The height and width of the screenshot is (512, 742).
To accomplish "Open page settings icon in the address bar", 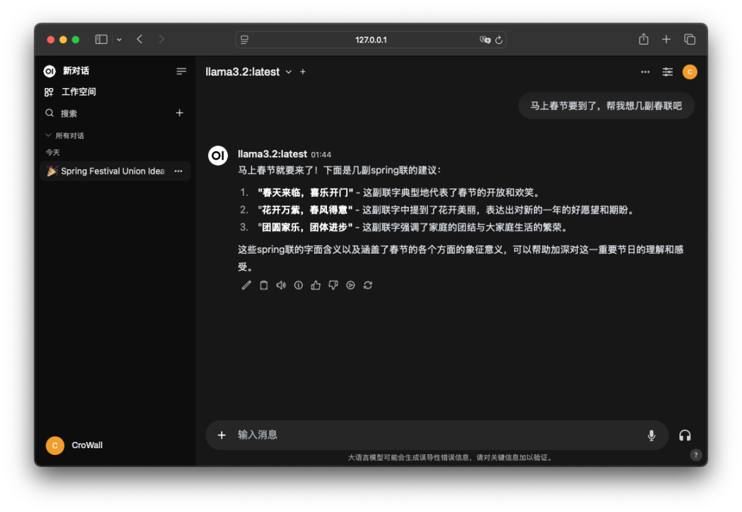I will pos(244,40).
